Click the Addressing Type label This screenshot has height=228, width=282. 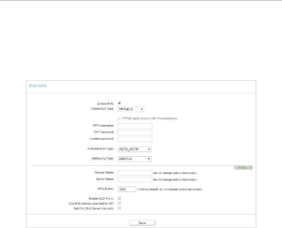coord(102,158)
